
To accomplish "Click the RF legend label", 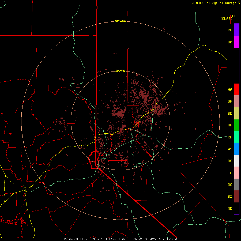I will [230, 30].
